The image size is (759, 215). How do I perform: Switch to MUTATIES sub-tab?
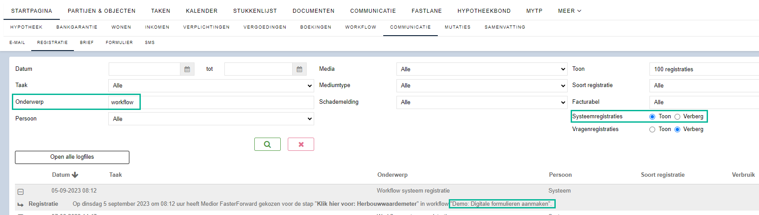pos(458,27)
